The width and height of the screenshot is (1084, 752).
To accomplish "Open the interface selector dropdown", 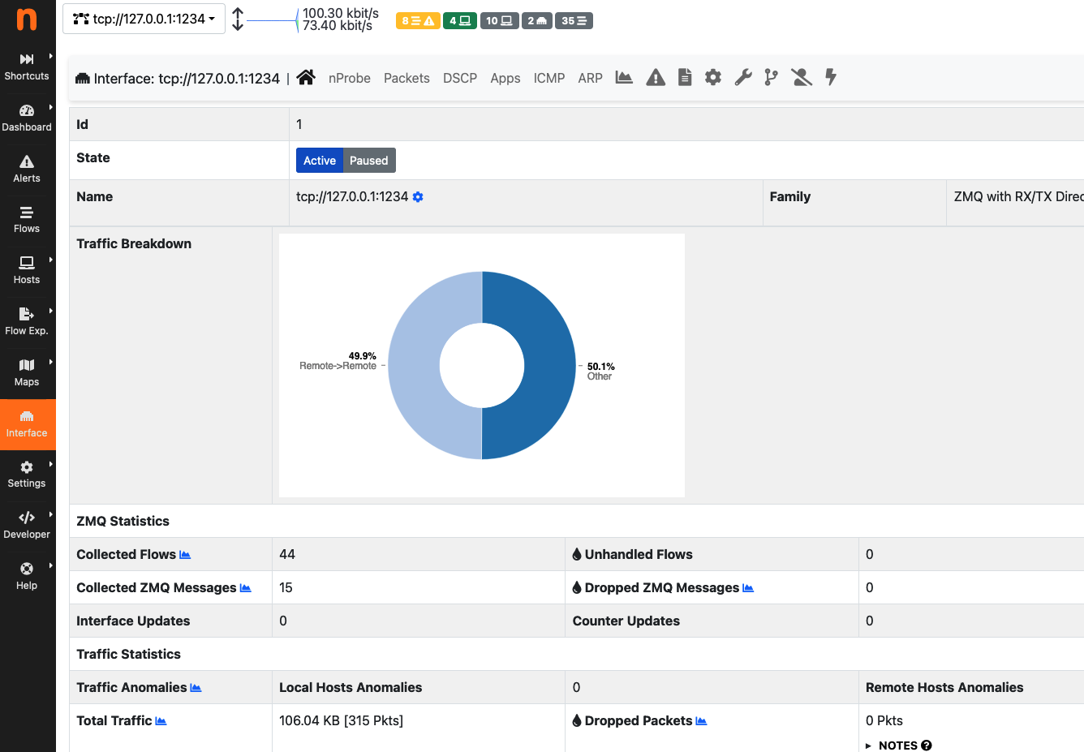I will click(144, 19).
